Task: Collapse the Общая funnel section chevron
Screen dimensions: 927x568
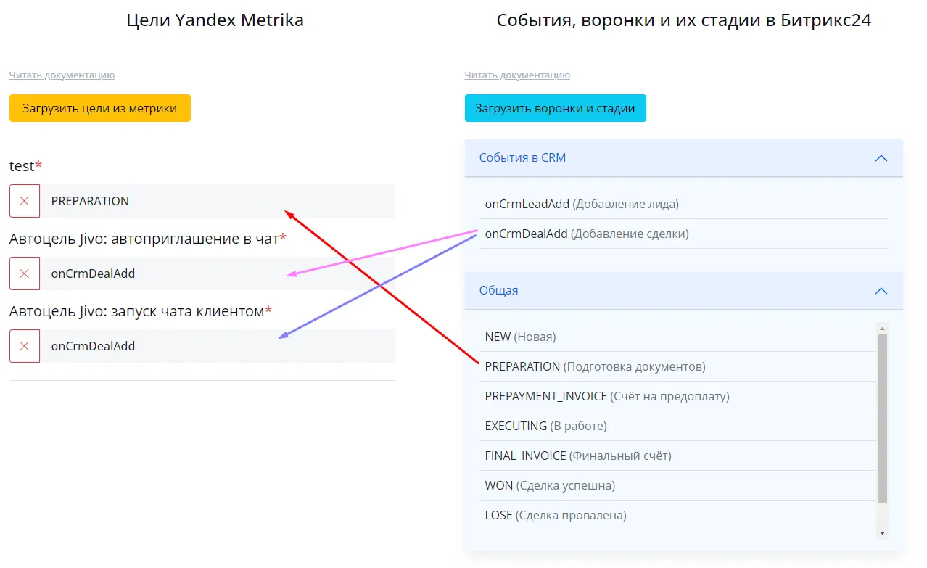Action: pyautogui.click(x=881, y=291)
